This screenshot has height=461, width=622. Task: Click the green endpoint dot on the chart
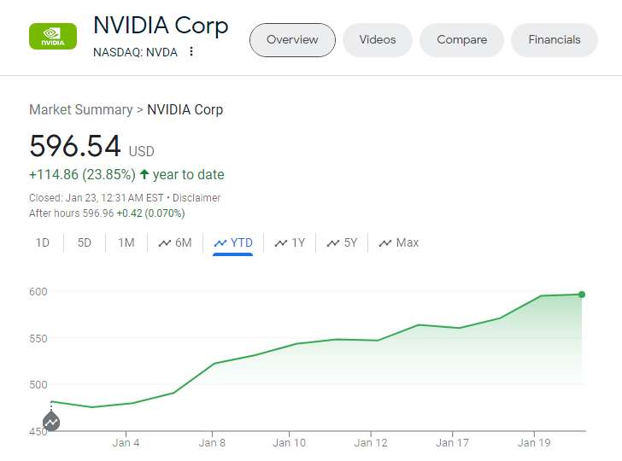[582, 295]
